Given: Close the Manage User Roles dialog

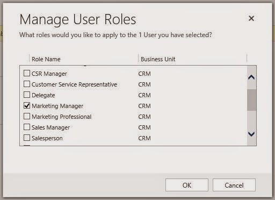Looking at the screenshot, I should (x=251, y=18).
